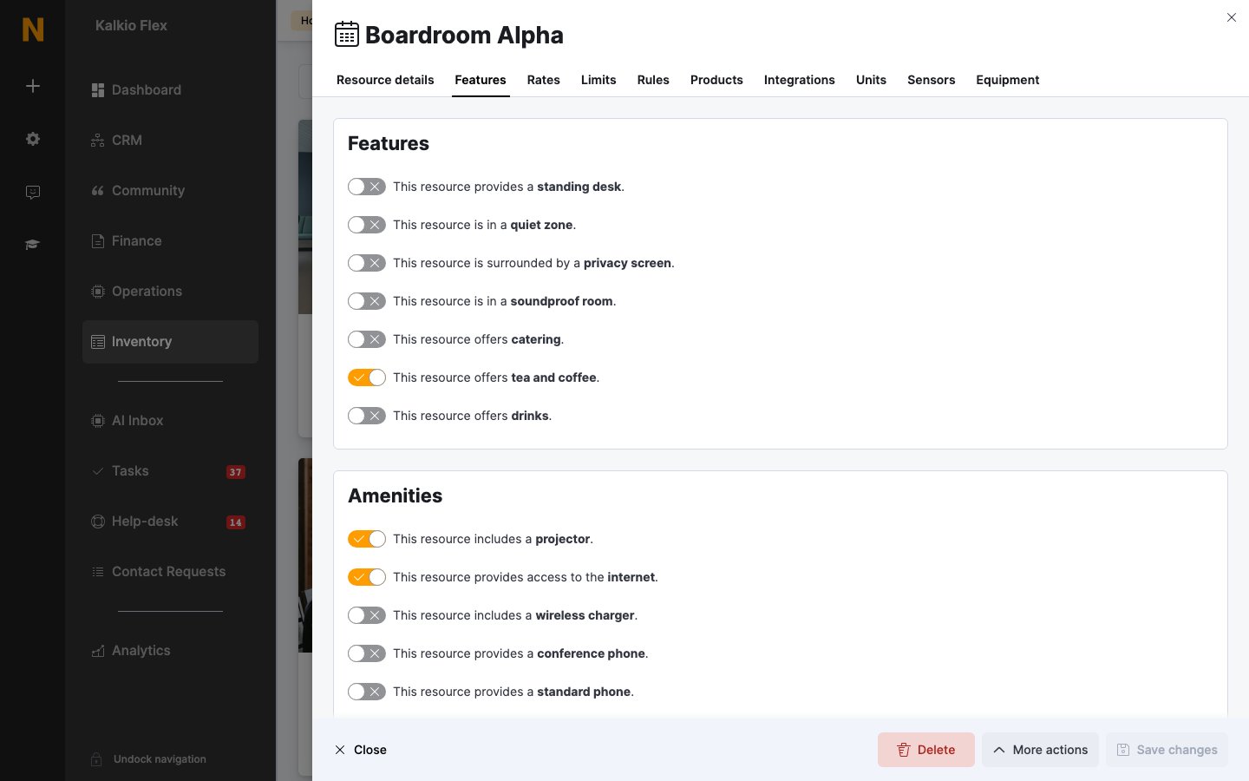Click the Undock navigation lock icon
The image size is (1249, 781).
97,759
